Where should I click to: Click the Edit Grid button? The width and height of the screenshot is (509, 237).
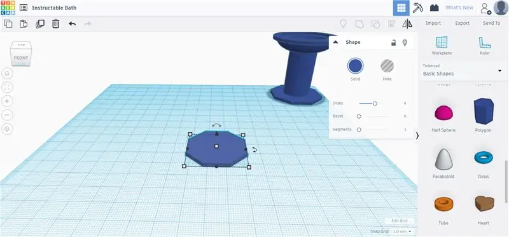pos(400,220)
